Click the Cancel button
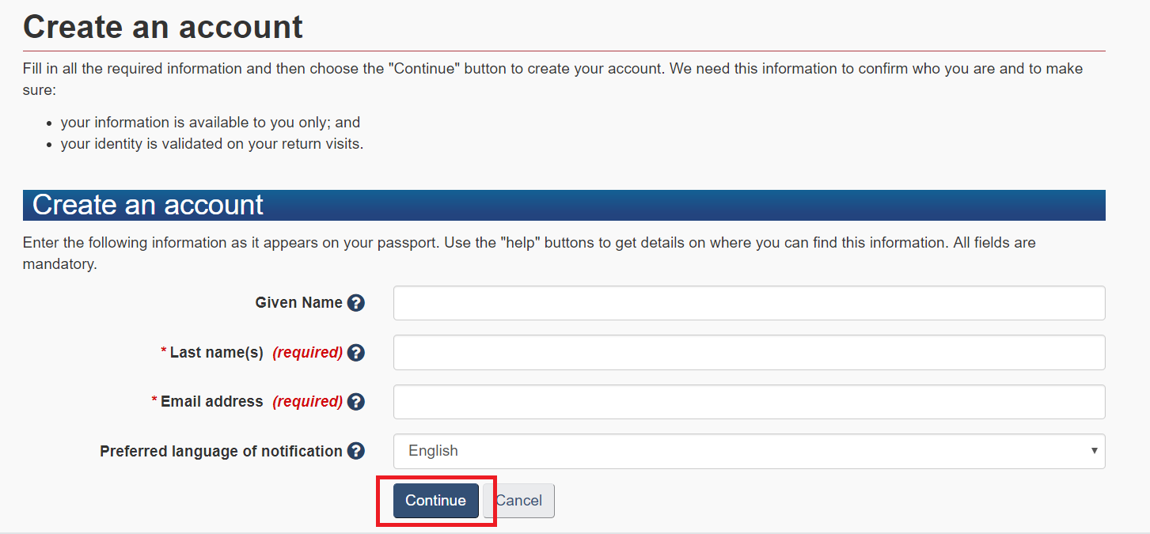 [520, 501]
